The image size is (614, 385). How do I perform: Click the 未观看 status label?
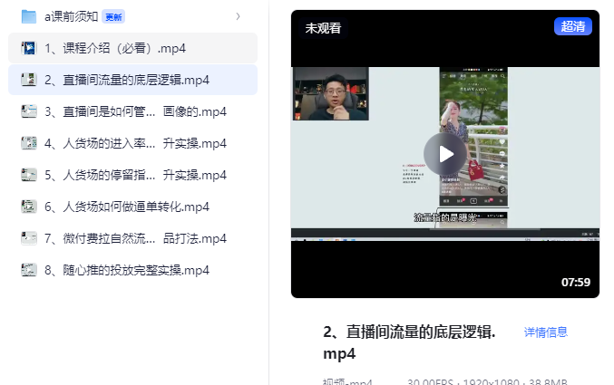click(323, 28)
